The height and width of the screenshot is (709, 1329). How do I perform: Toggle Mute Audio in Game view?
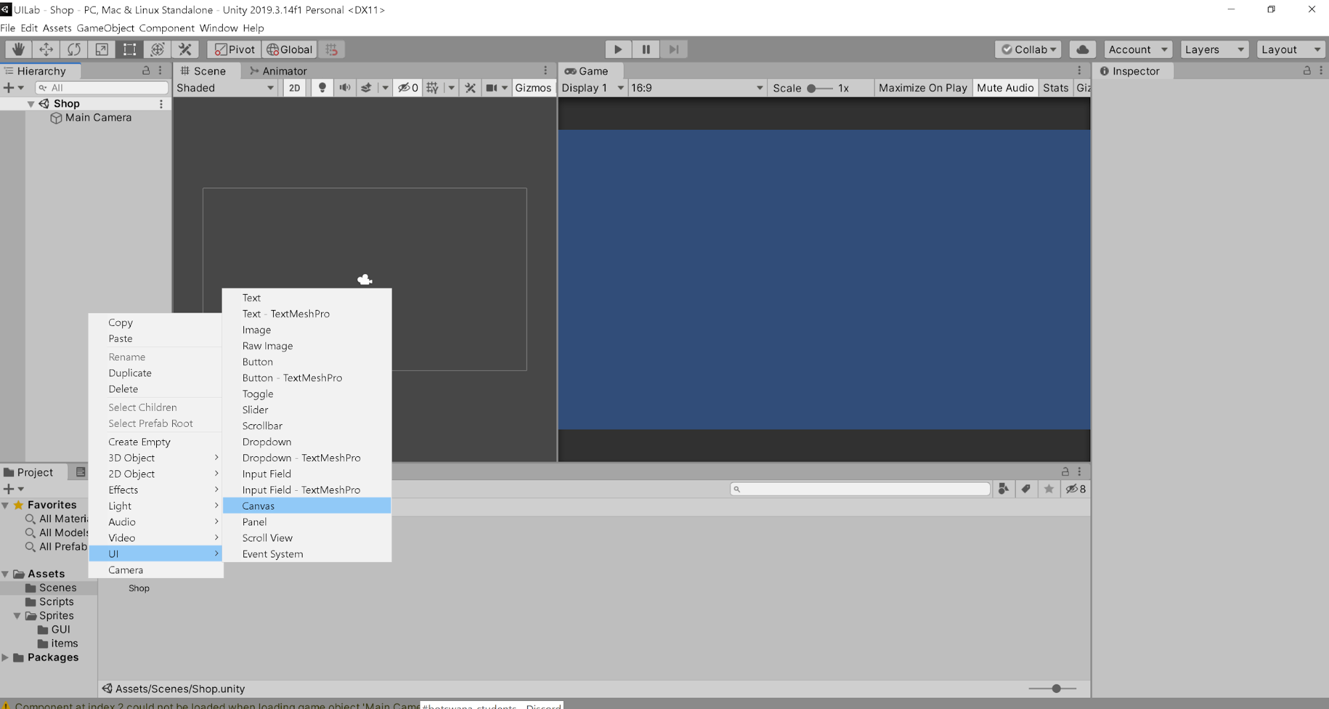pyautogui.click(x=1005, y=88)
